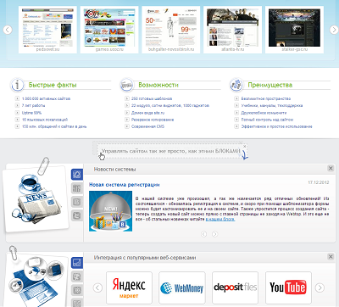
Task: Select the VKontakte 'B' icon tab
Action: pos(77,202)
